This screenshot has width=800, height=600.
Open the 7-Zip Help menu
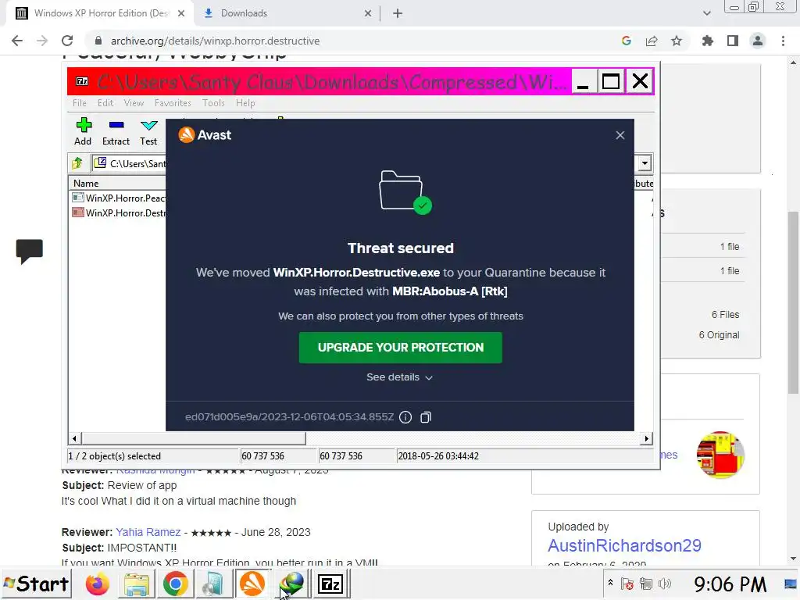click(245, 103)
